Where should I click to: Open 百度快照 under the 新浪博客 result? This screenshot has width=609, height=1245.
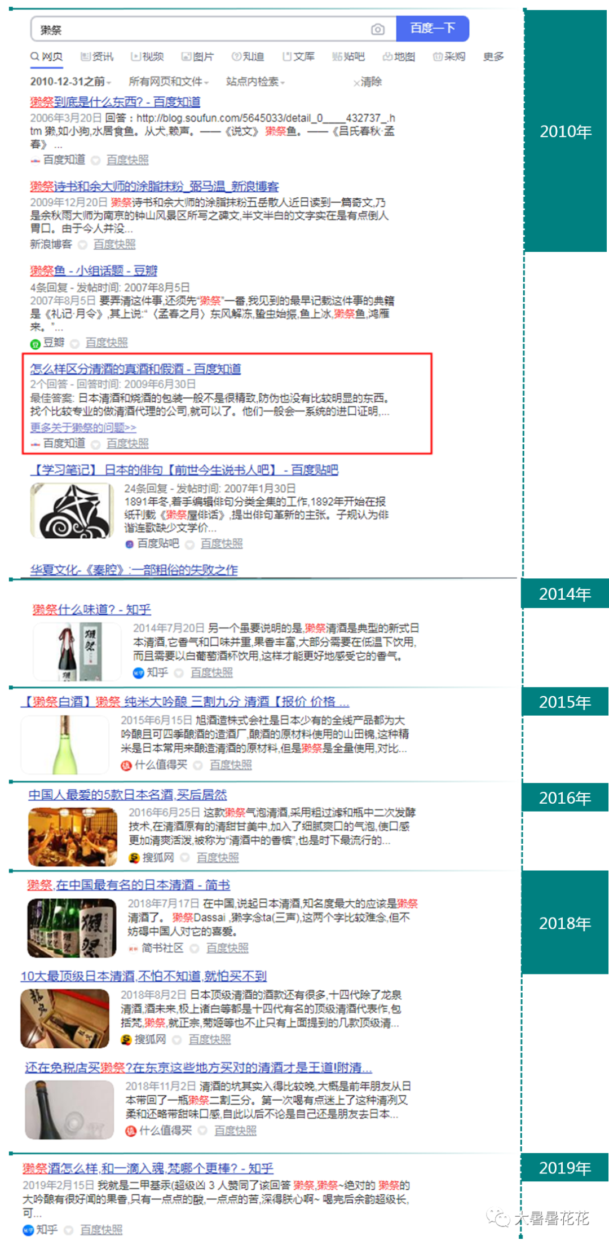coord(114,245)
